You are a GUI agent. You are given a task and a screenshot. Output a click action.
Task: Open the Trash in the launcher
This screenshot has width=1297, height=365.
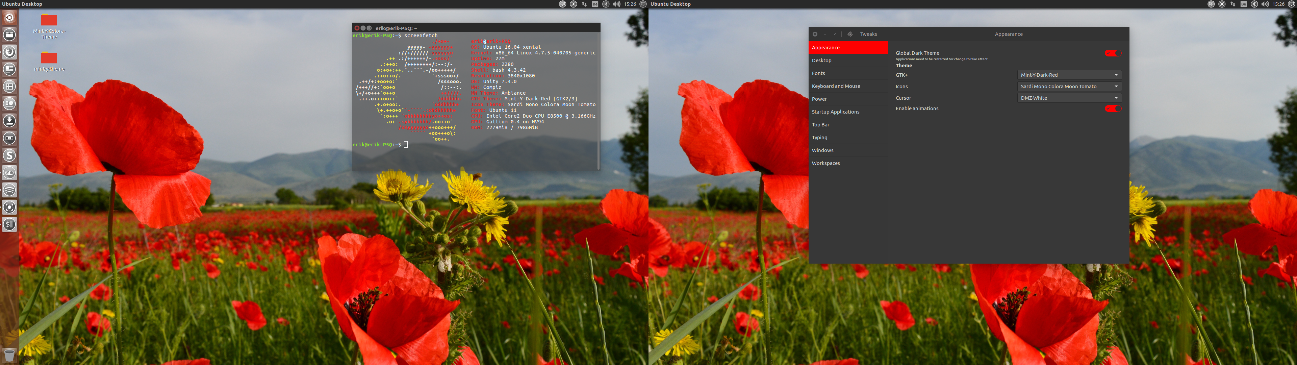click(x=9, y=355)
